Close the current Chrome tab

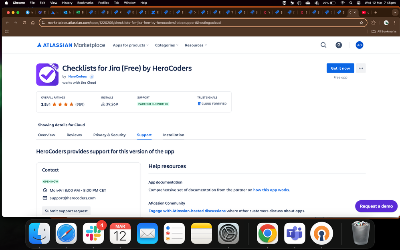(355, 12)
